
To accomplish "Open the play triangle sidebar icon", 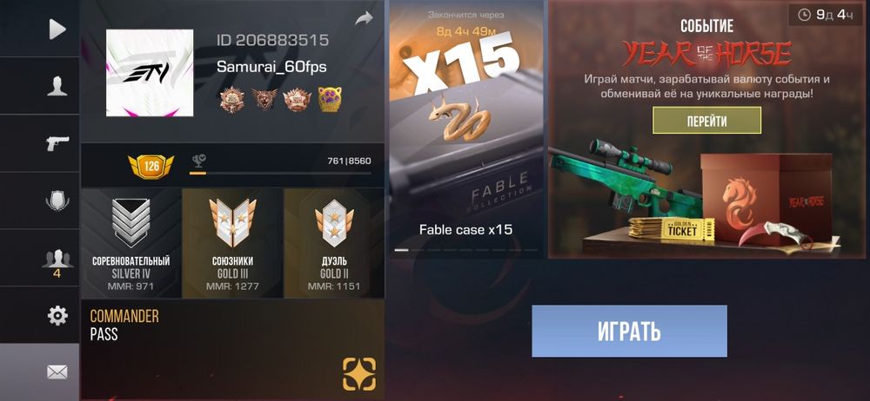I will click(57, 30).
